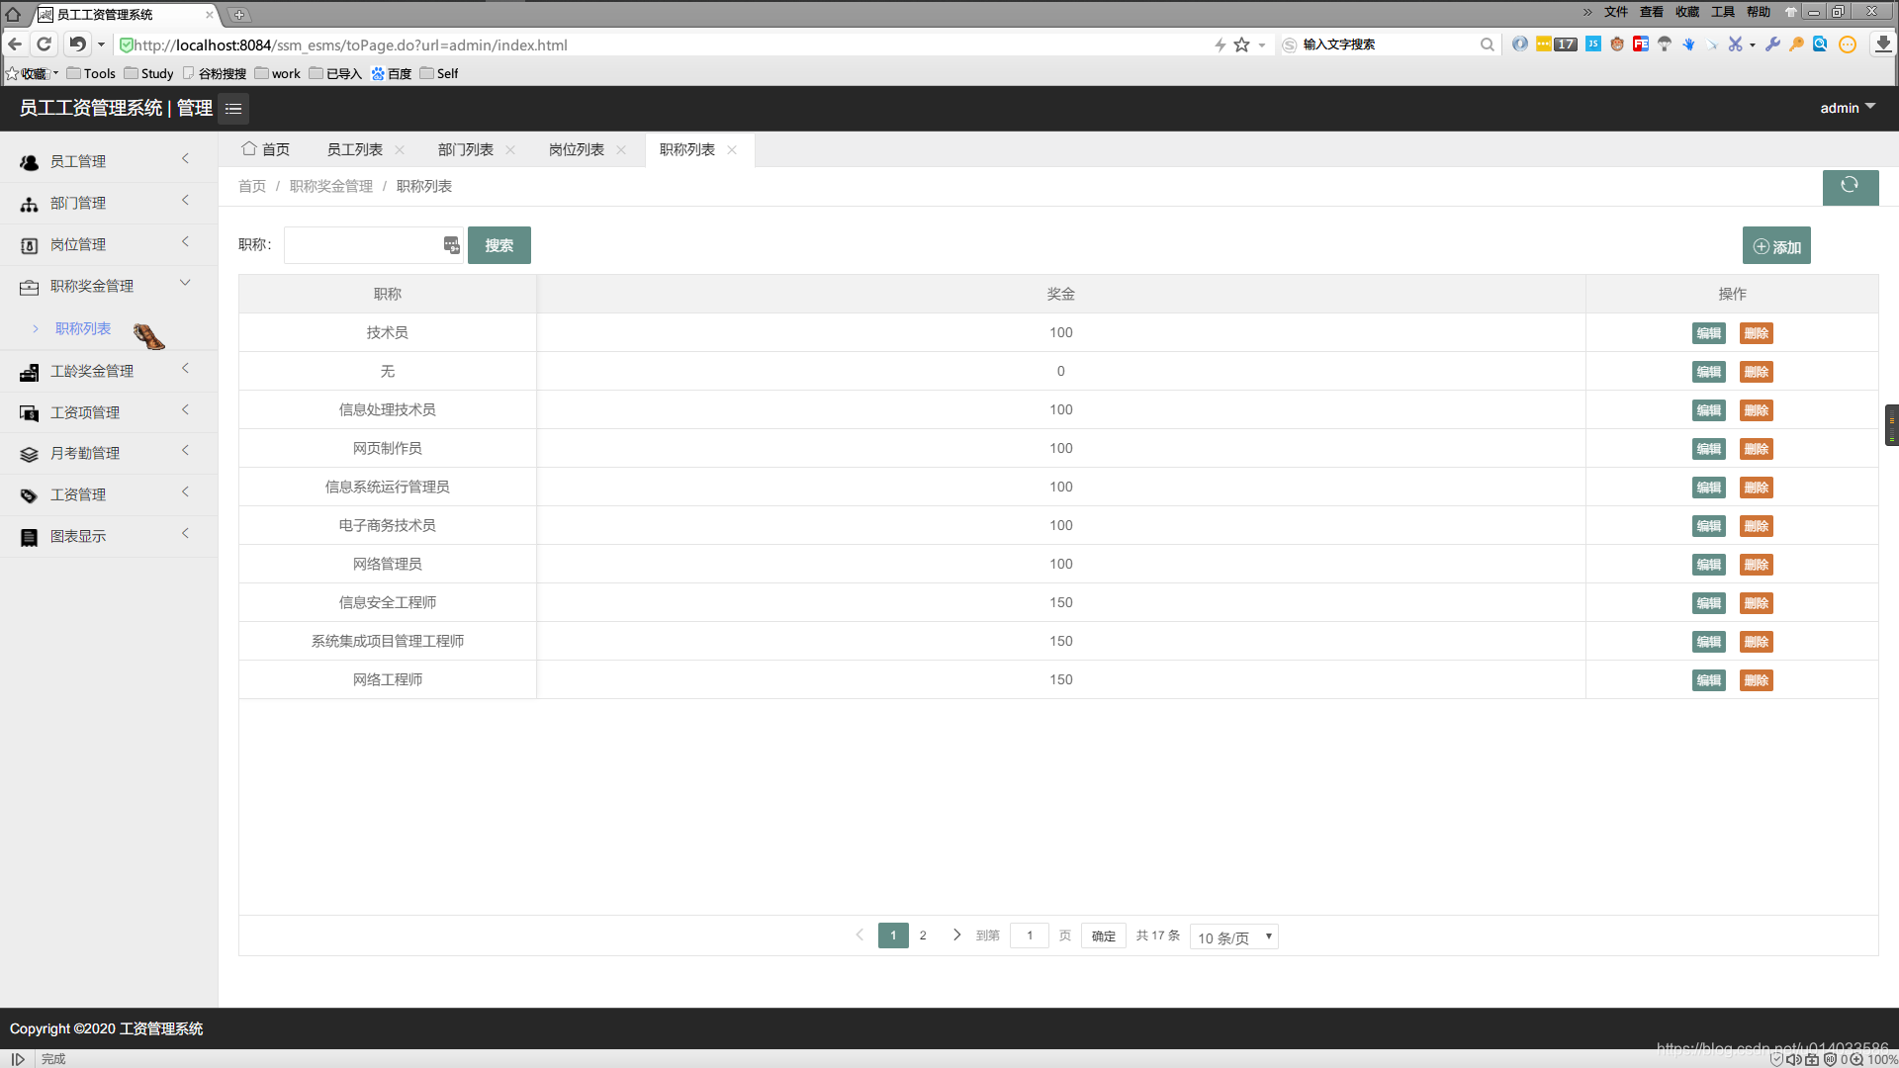The image size is (1899, 1068).
Task: Close the 部门列表 tab
Action: pyautogui.click(x=510, y=150)
